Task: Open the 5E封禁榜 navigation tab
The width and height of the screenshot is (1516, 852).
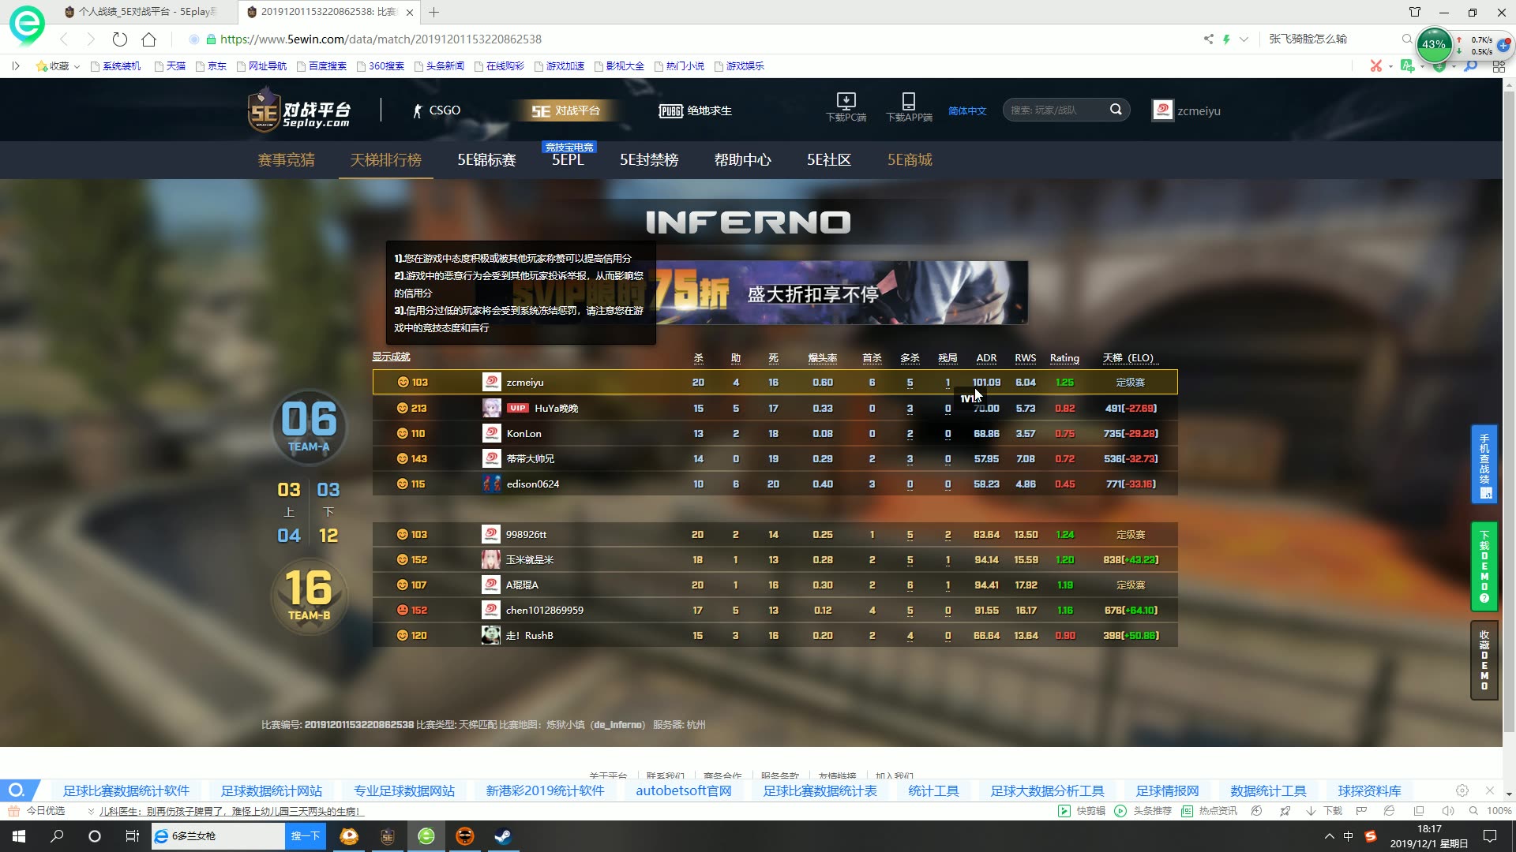Action: (x=649, y=160)
